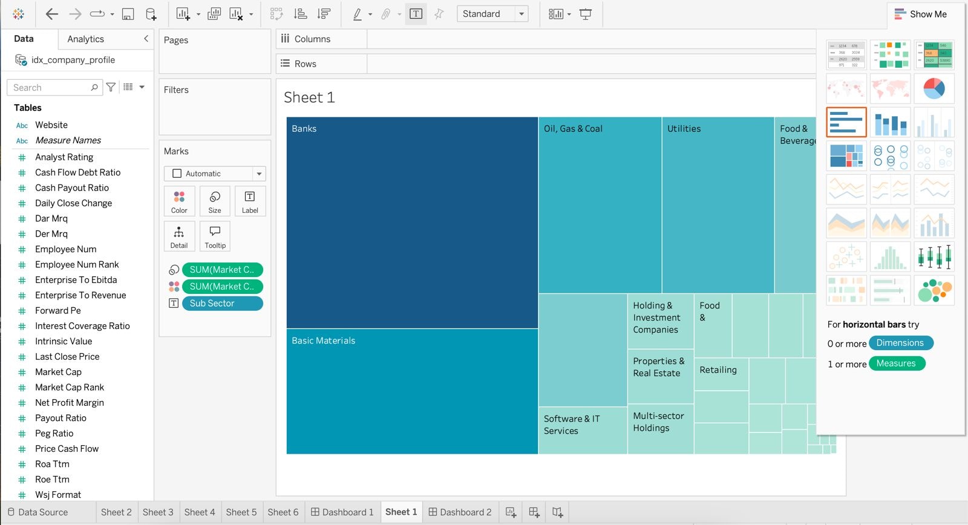Swap rows and columns icon
968x525 pixels.
pyautogui.click(x=276, y=14)
